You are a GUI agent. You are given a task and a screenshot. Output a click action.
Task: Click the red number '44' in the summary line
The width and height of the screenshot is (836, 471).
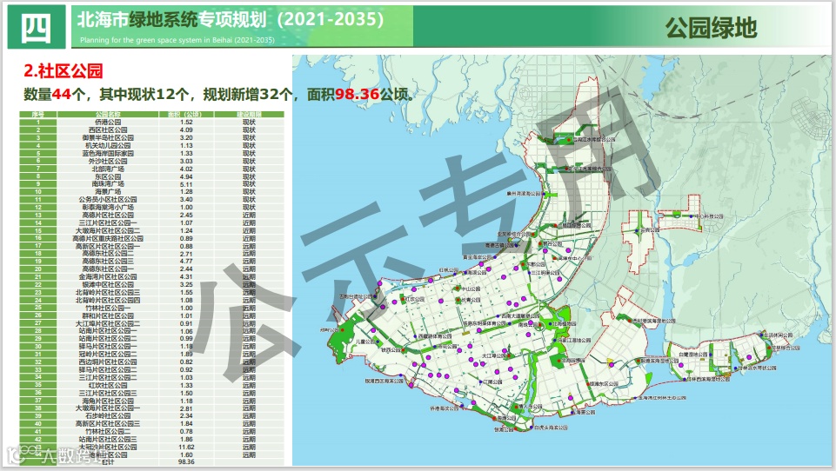[x=61, y=95]
